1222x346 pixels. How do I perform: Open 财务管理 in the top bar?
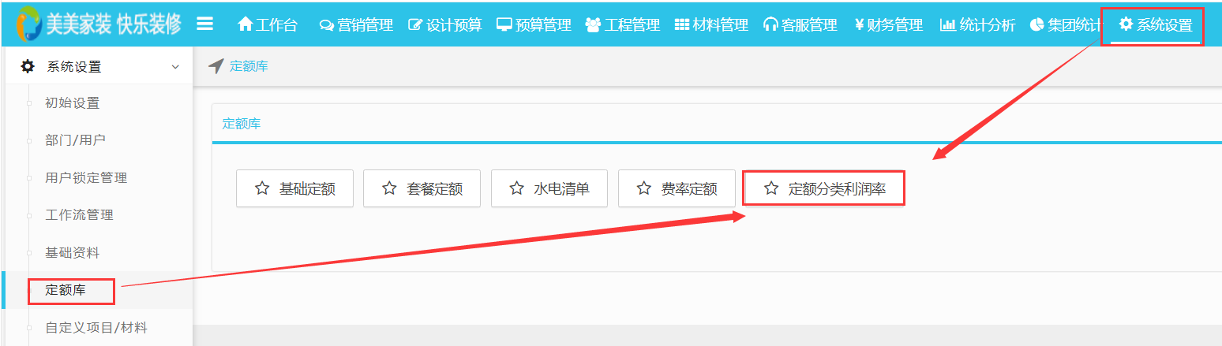(x=888, y=25)
